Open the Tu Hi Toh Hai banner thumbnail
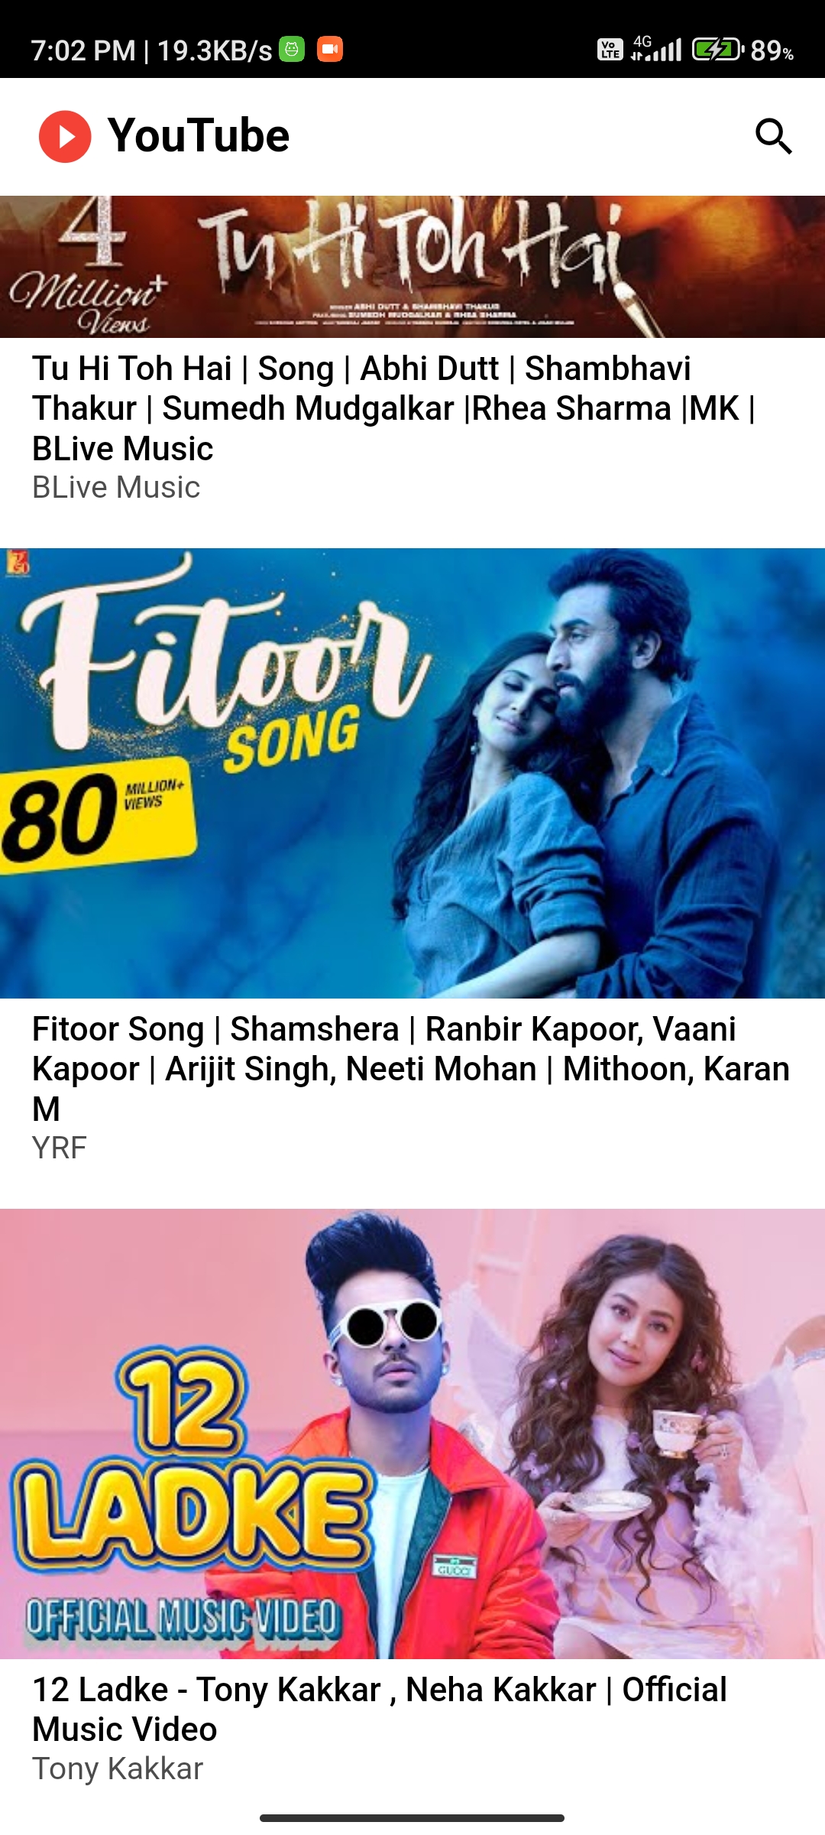 [x=412, y=267]
